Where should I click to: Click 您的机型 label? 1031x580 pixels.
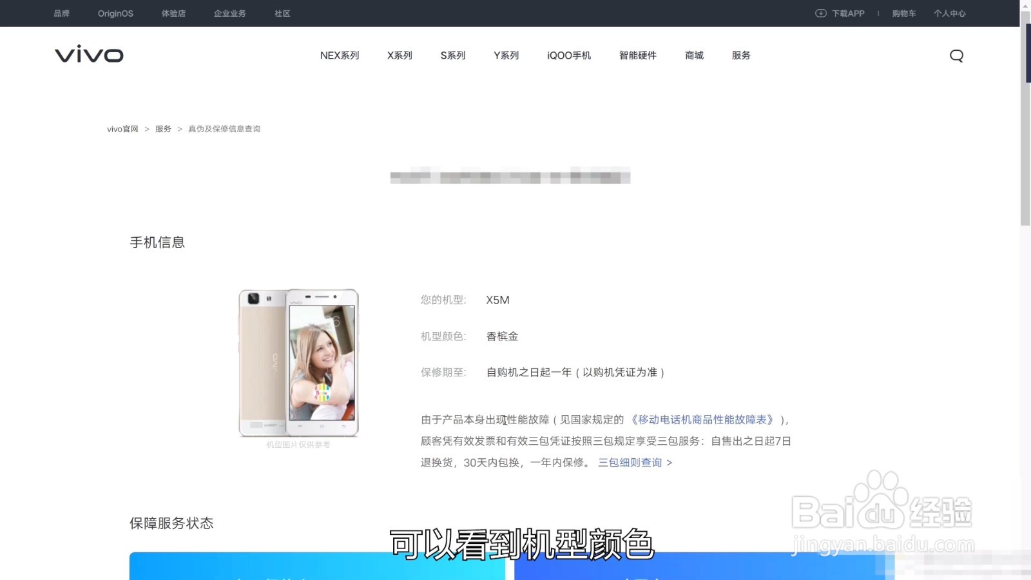[x=443, y=300]
